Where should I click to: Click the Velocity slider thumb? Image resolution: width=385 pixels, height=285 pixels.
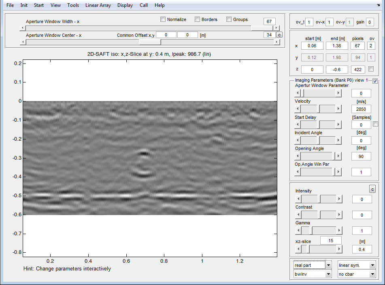point(318,109)
